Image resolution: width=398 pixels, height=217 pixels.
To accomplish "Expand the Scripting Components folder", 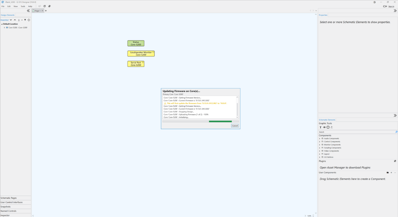I will coord(320,148).
